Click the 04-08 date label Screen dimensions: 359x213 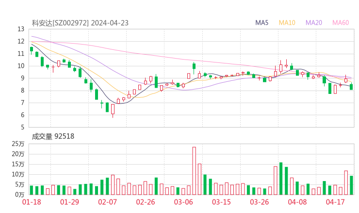297,202
